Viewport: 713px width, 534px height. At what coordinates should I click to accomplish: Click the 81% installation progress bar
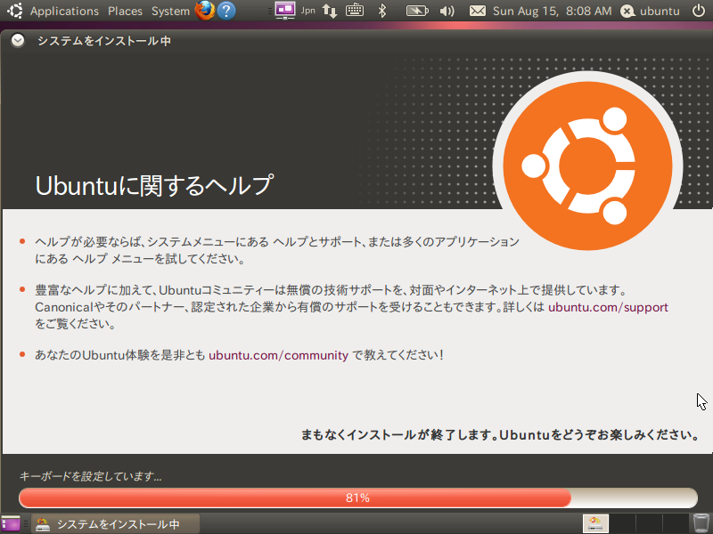(x=358, y=498)
